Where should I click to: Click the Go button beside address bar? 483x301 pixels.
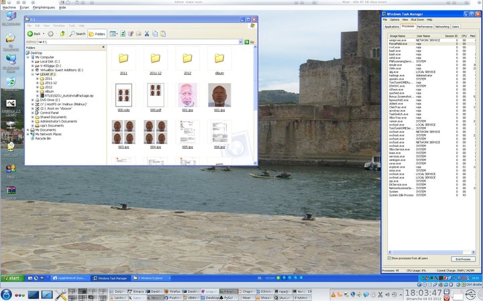[x=249, y=42]
